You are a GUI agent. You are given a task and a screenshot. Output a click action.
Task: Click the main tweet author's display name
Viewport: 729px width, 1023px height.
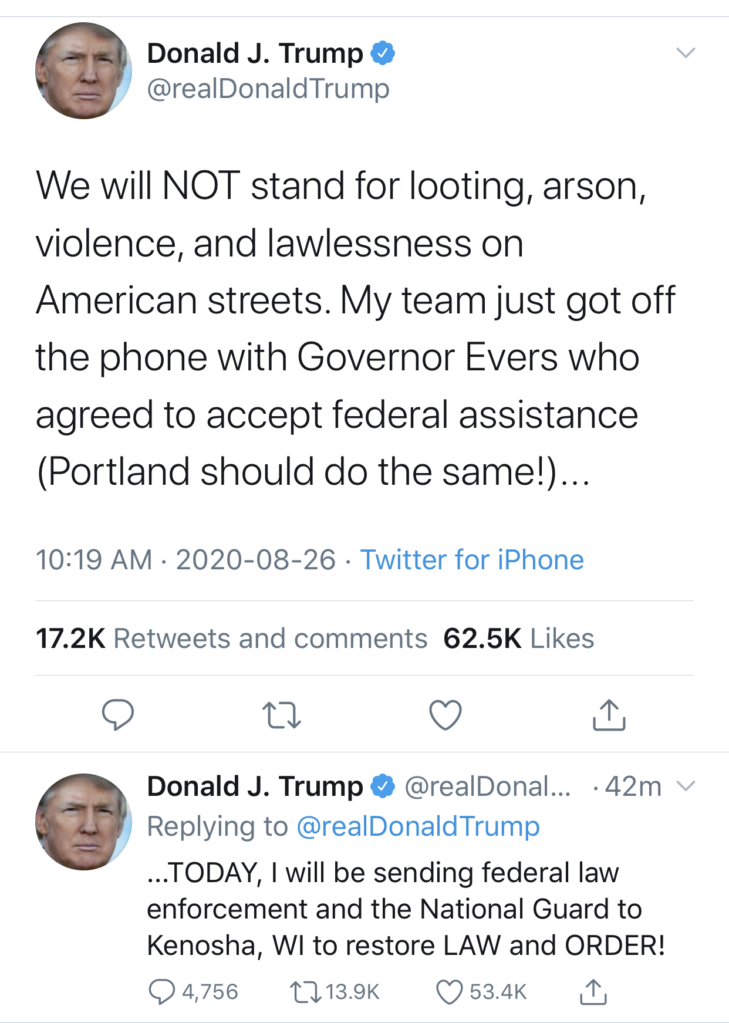(x=255, y=53)
